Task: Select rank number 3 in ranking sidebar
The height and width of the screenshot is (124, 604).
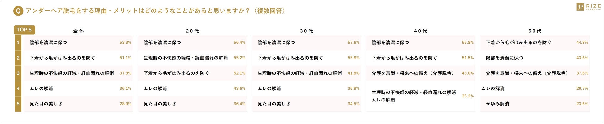Action: (x=18, y=73)
